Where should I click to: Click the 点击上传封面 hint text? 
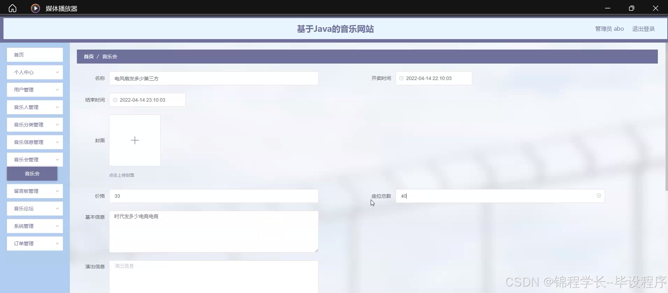(121, 175)
